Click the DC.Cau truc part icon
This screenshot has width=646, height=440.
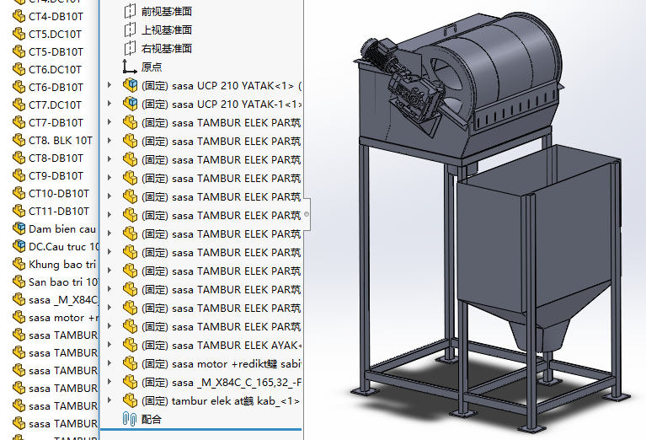pyautogui.click(x=19, y=246)
